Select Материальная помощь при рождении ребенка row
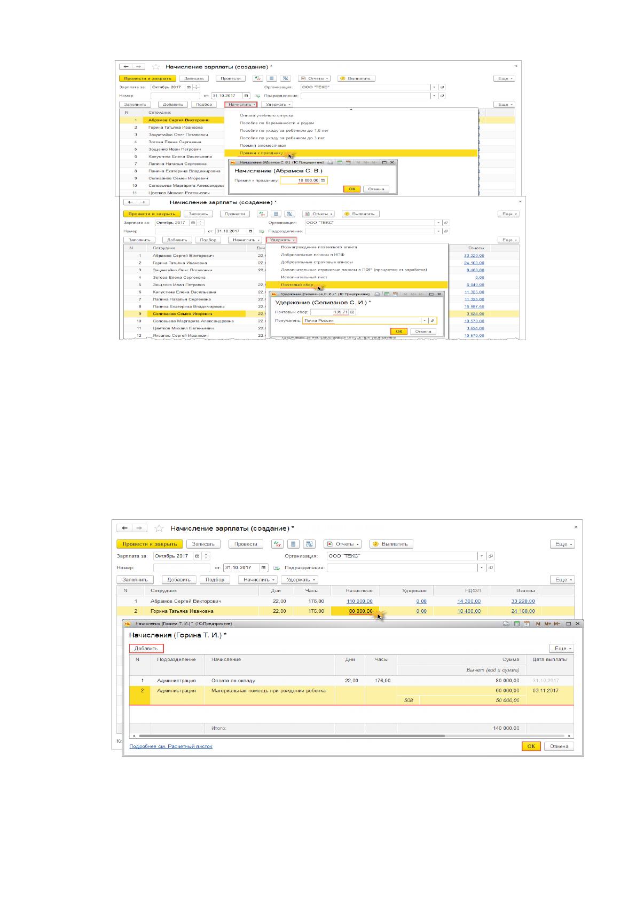The height and width of the screenshot is (899, 636). click(351, 695)
